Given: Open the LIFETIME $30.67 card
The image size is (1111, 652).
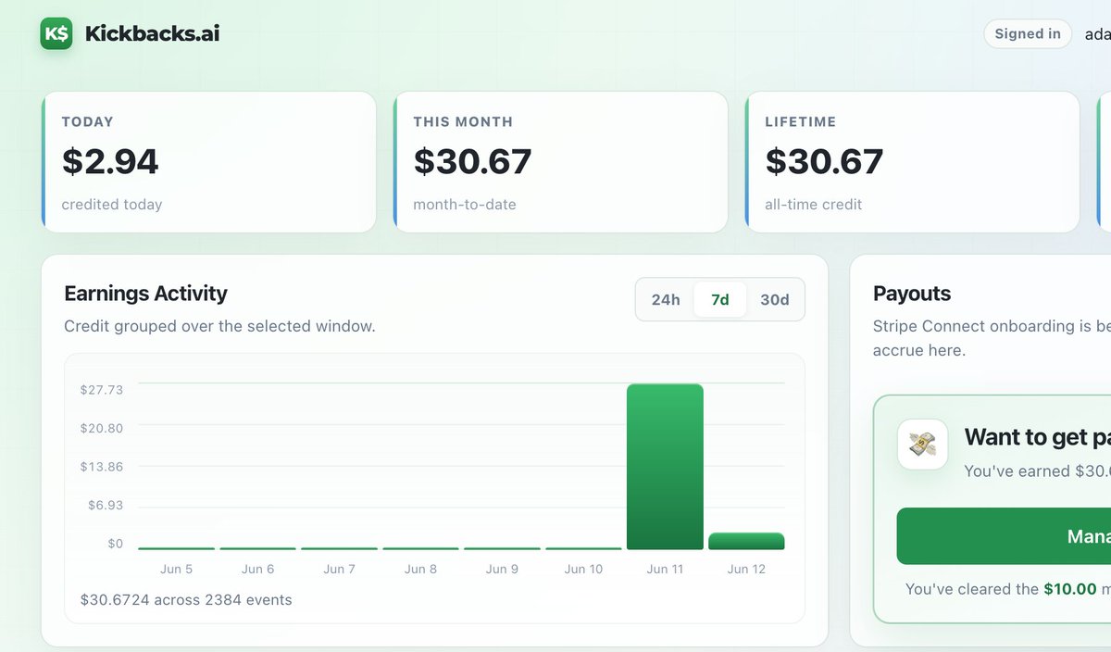Looking at the screenshot, I should (x=912, y=162).
